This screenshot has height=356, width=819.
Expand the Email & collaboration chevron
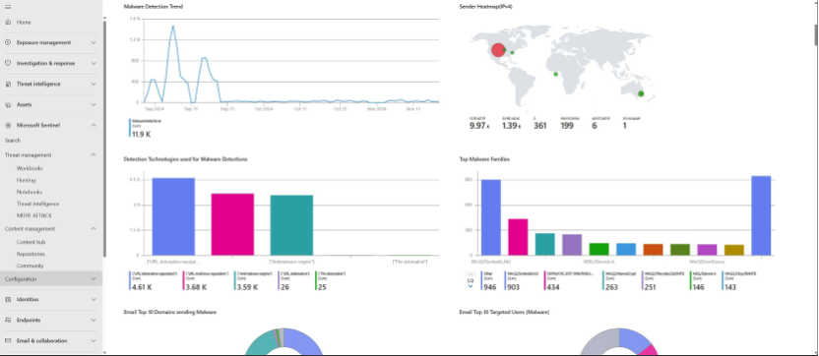(x=94, y=341)
